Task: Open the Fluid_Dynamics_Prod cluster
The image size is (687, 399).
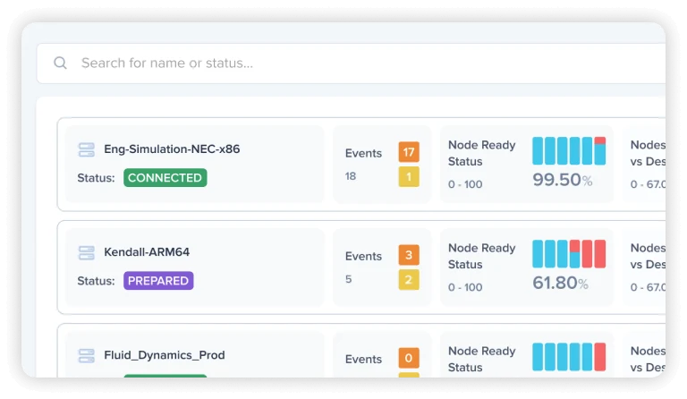Action: point(165,355)
